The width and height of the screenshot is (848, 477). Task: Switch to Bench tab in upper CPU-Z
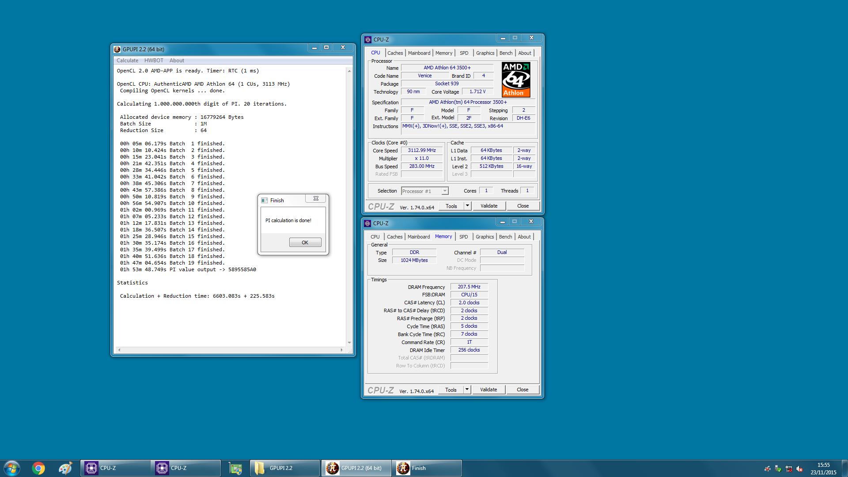pyautogui.click(x=506, y=53)
